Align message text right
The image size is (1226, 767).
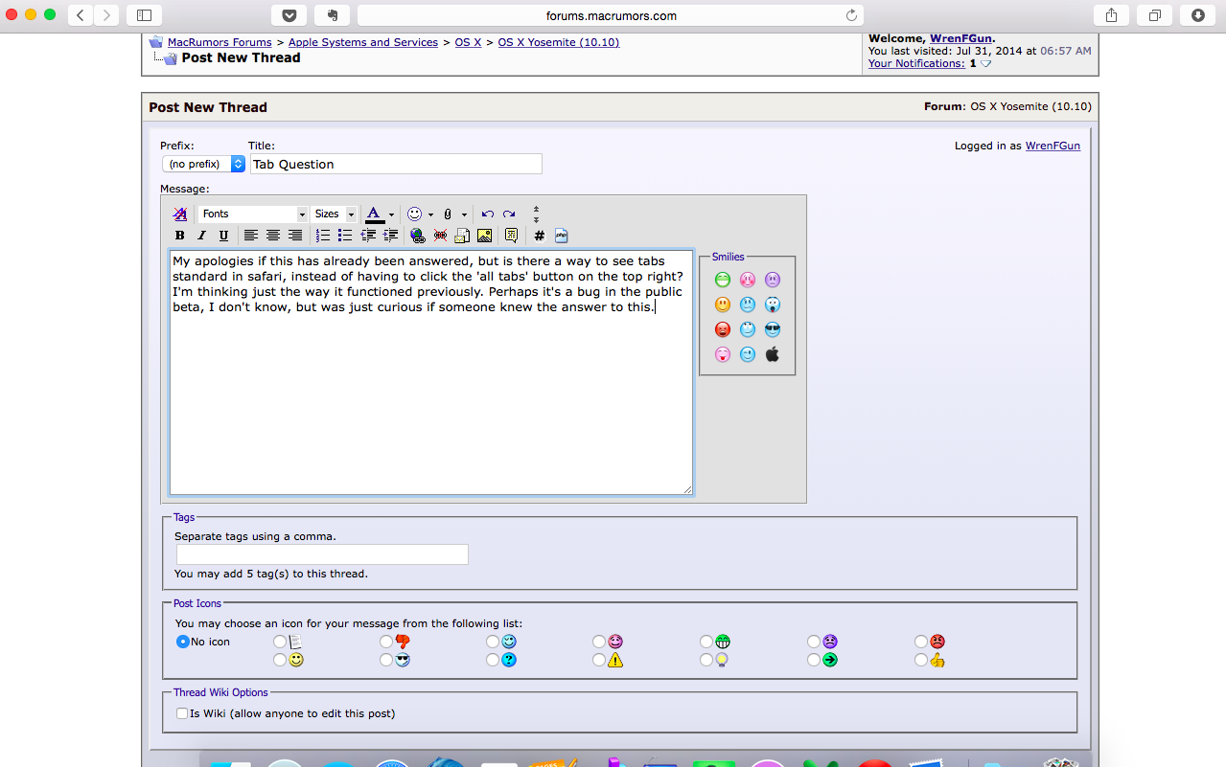coord(295,236)
